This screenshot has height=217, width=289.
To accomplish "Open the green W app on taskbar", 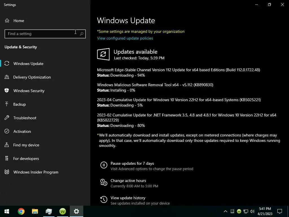I will click(x=63, y=211).
